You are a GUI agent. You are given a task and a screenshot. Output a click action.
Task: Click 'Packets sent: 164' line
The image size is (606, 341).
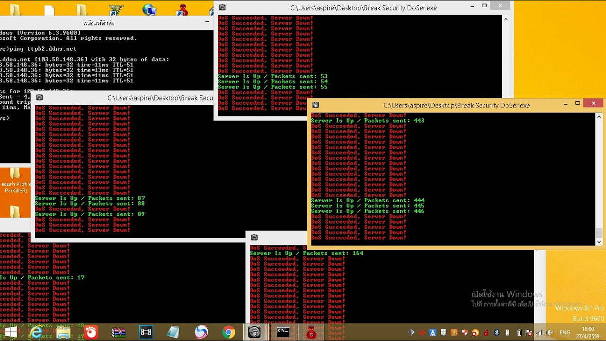coord(307,253)
